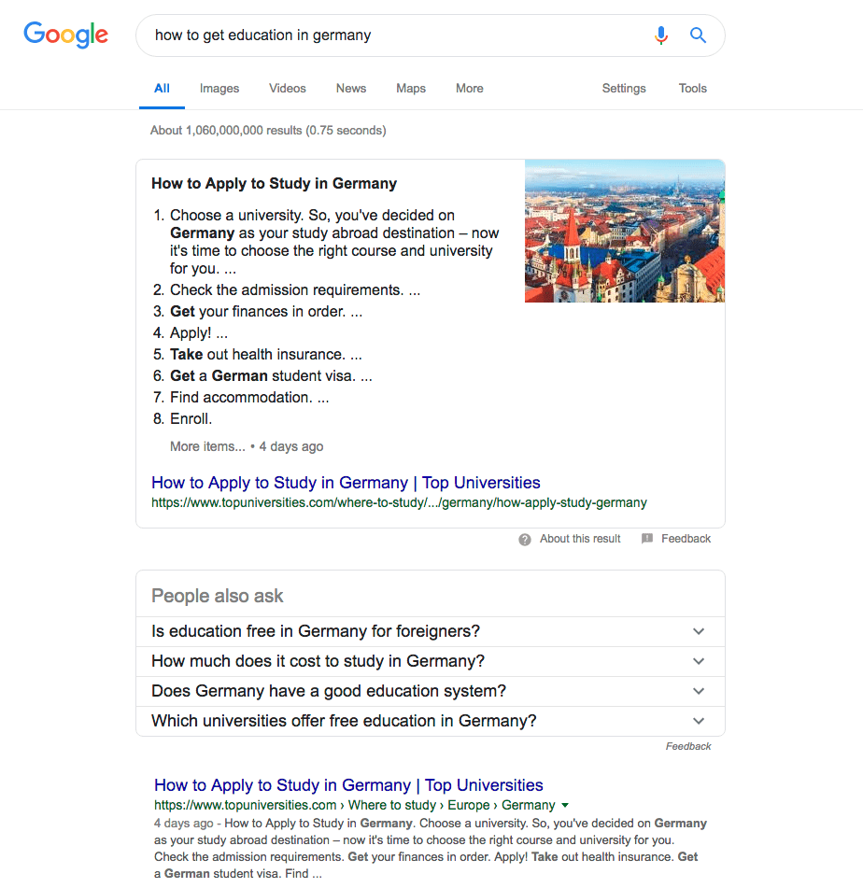This screenshot has width=863, height=888.
Task: Click the flag Feedback icon under snippet
Action: 646,539
